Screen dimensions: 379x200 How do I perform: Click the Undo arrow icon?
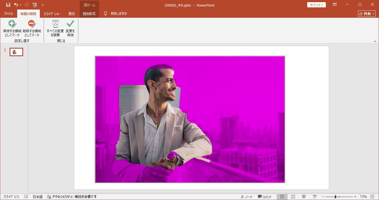16,5
